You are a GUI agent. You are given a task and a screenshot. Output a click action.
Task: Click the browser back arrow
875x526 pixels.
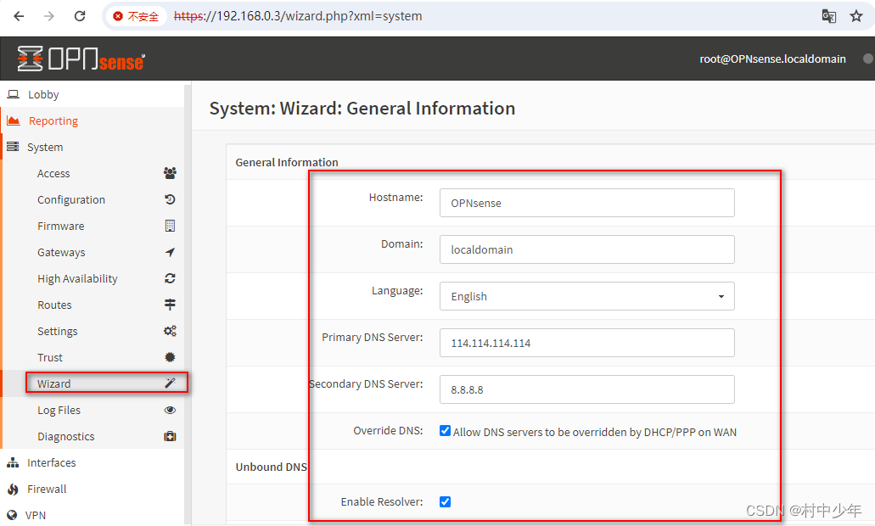(19, 16)
